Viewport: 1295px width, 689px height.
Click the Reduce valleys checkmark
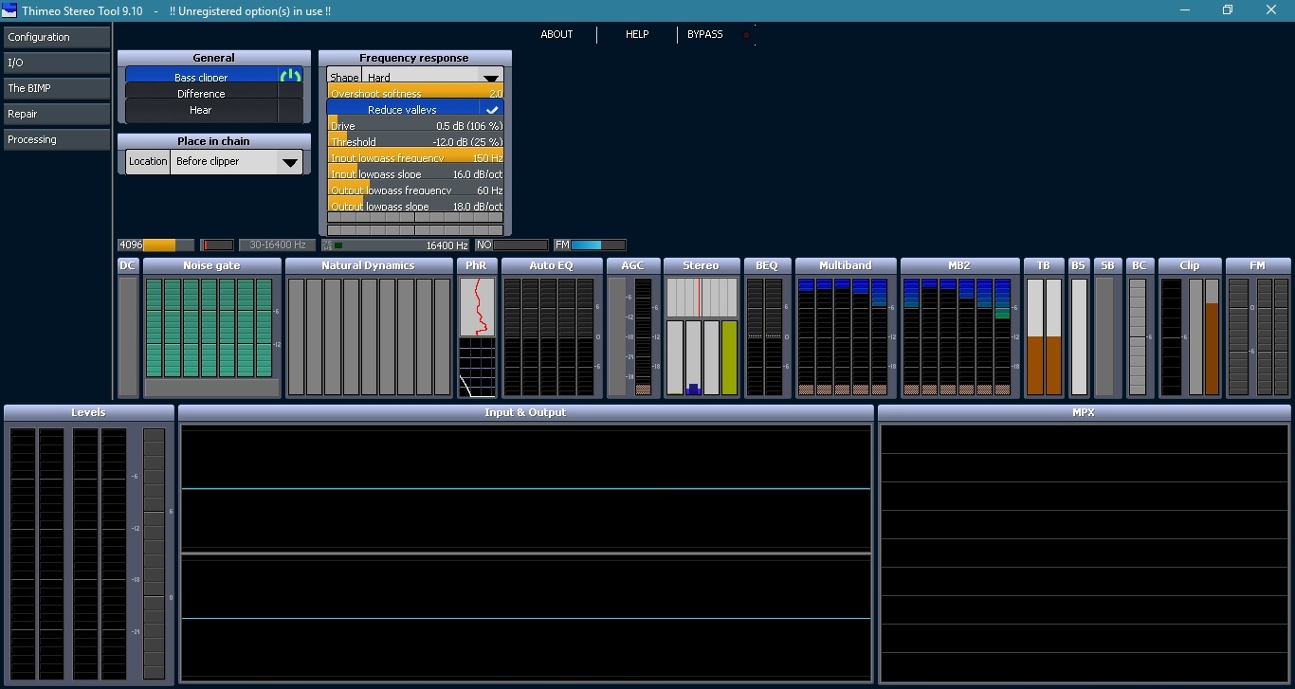492,110
